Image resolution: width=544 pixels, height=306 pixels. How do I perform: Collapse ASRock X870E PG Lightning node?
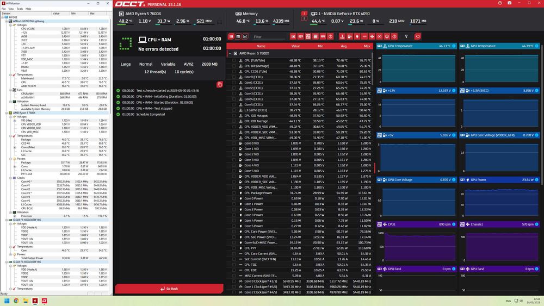[x=6, y=21]
